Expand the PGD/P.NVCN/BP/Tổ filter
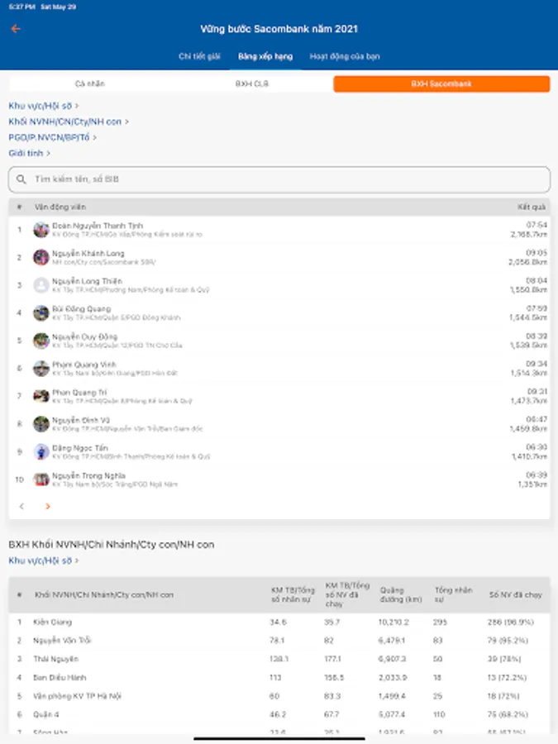Screen dimensions: 558x744 [x=53, y=137]
